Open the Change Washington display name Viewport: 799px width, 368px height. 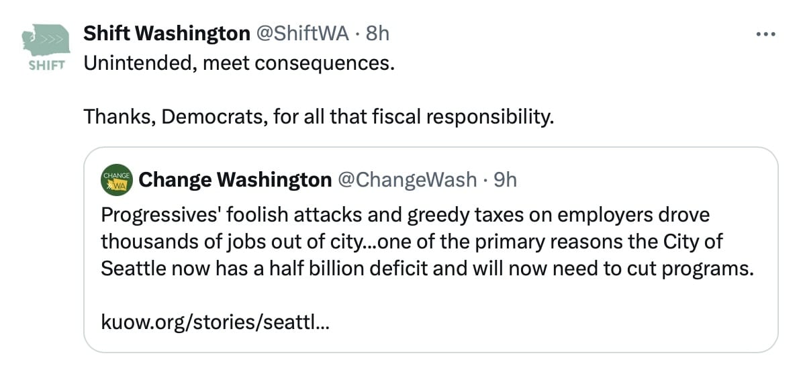point(234,179)
